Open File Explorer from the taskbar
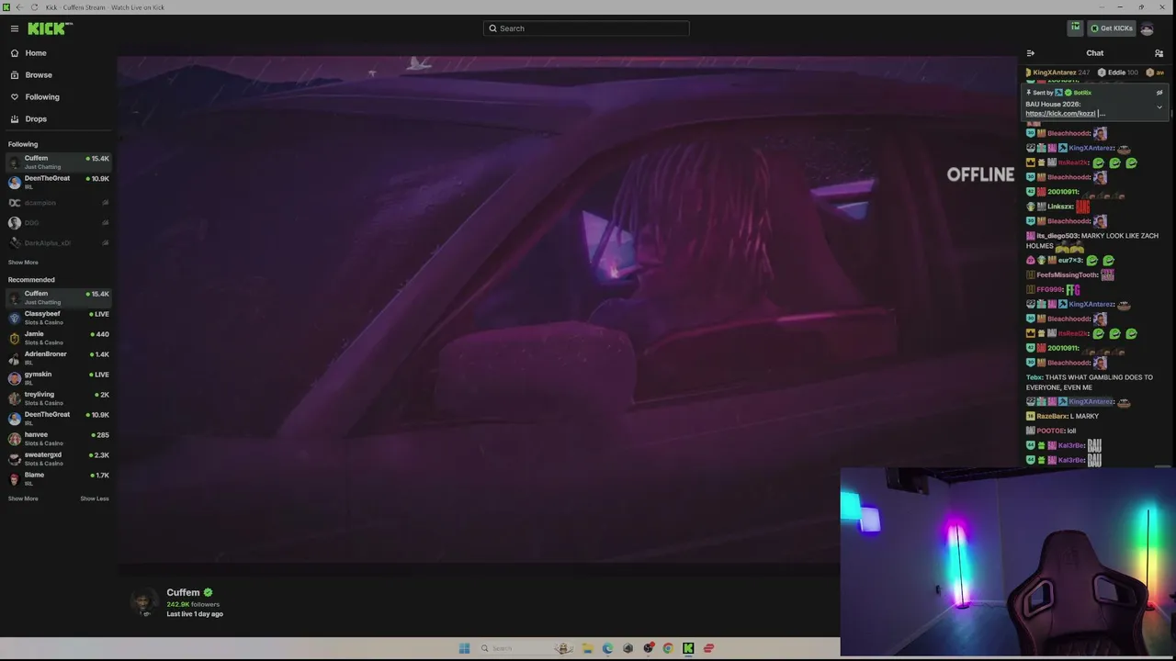 pyautogui.click(x=587, y=648)
